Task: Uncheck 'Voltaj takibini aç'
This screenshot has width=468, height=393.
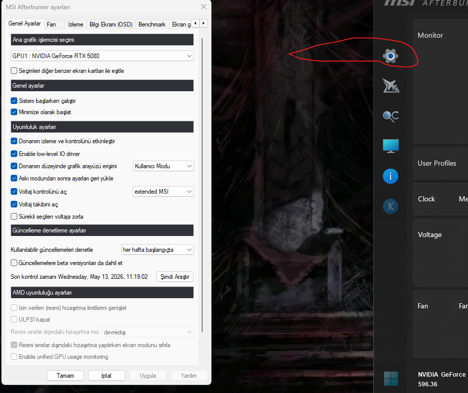Action: pos(14,204)
